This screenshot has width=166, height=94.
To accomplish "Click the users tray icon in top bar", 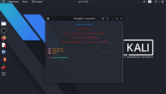I will click(144, 2).
